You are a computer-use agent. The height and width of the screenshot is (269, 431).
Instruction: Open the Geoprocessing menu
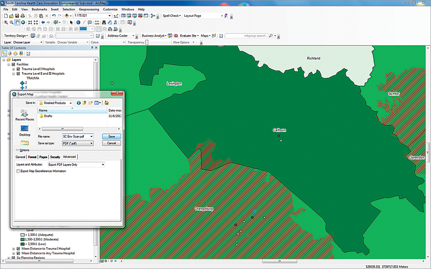tap(88, 9)
